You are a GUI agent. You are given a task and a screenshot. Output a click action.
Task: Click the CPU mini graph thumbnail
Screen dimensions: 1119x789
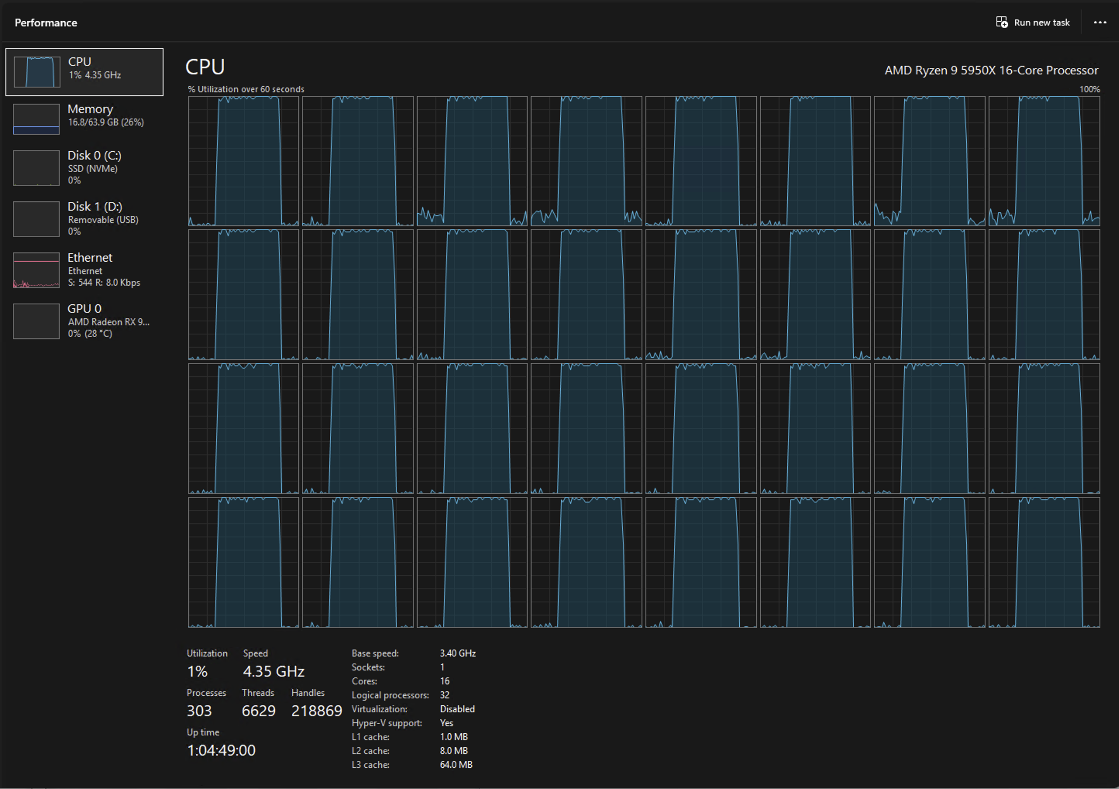coord(36,72)
